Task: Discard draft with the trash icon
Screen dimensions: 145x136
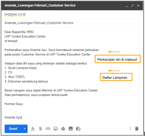Action: [x=137, y=129]
